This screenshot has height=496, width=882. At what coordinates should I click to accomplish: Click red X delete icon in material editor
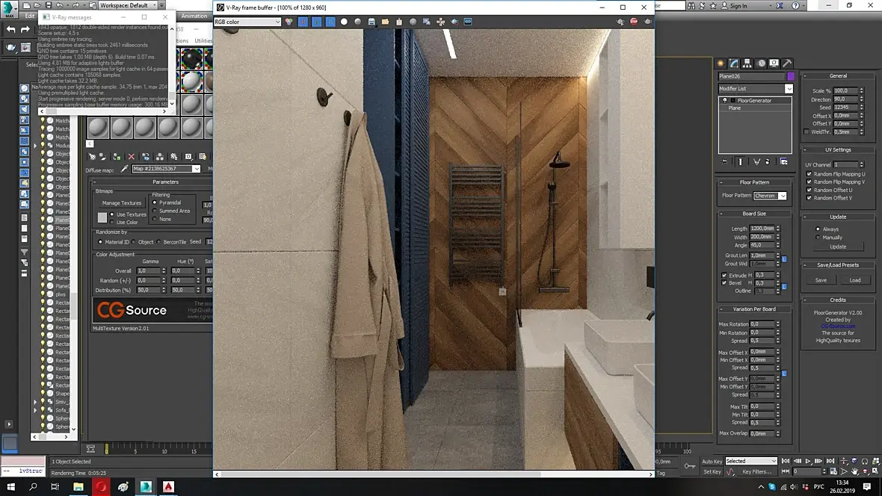(131, 157)
